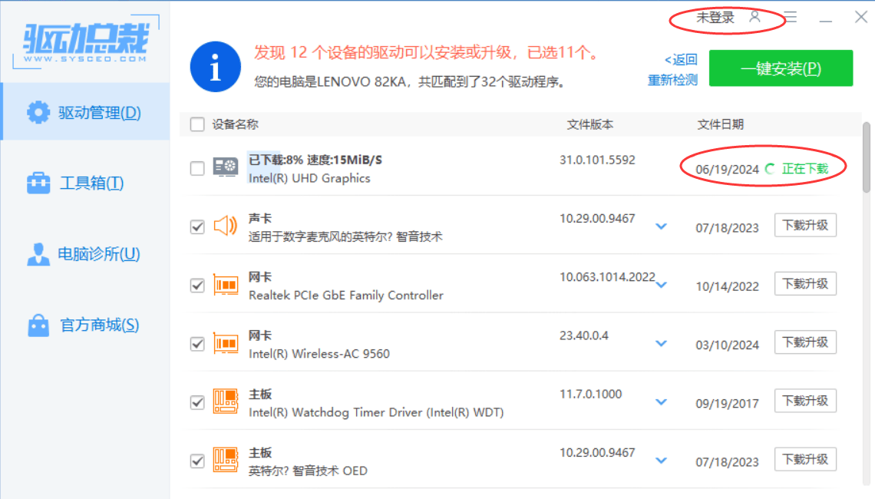The image size is (875, 499).
Task: Click the Realtek PCIe GbE Family Controller name
Action: (346, 296)
